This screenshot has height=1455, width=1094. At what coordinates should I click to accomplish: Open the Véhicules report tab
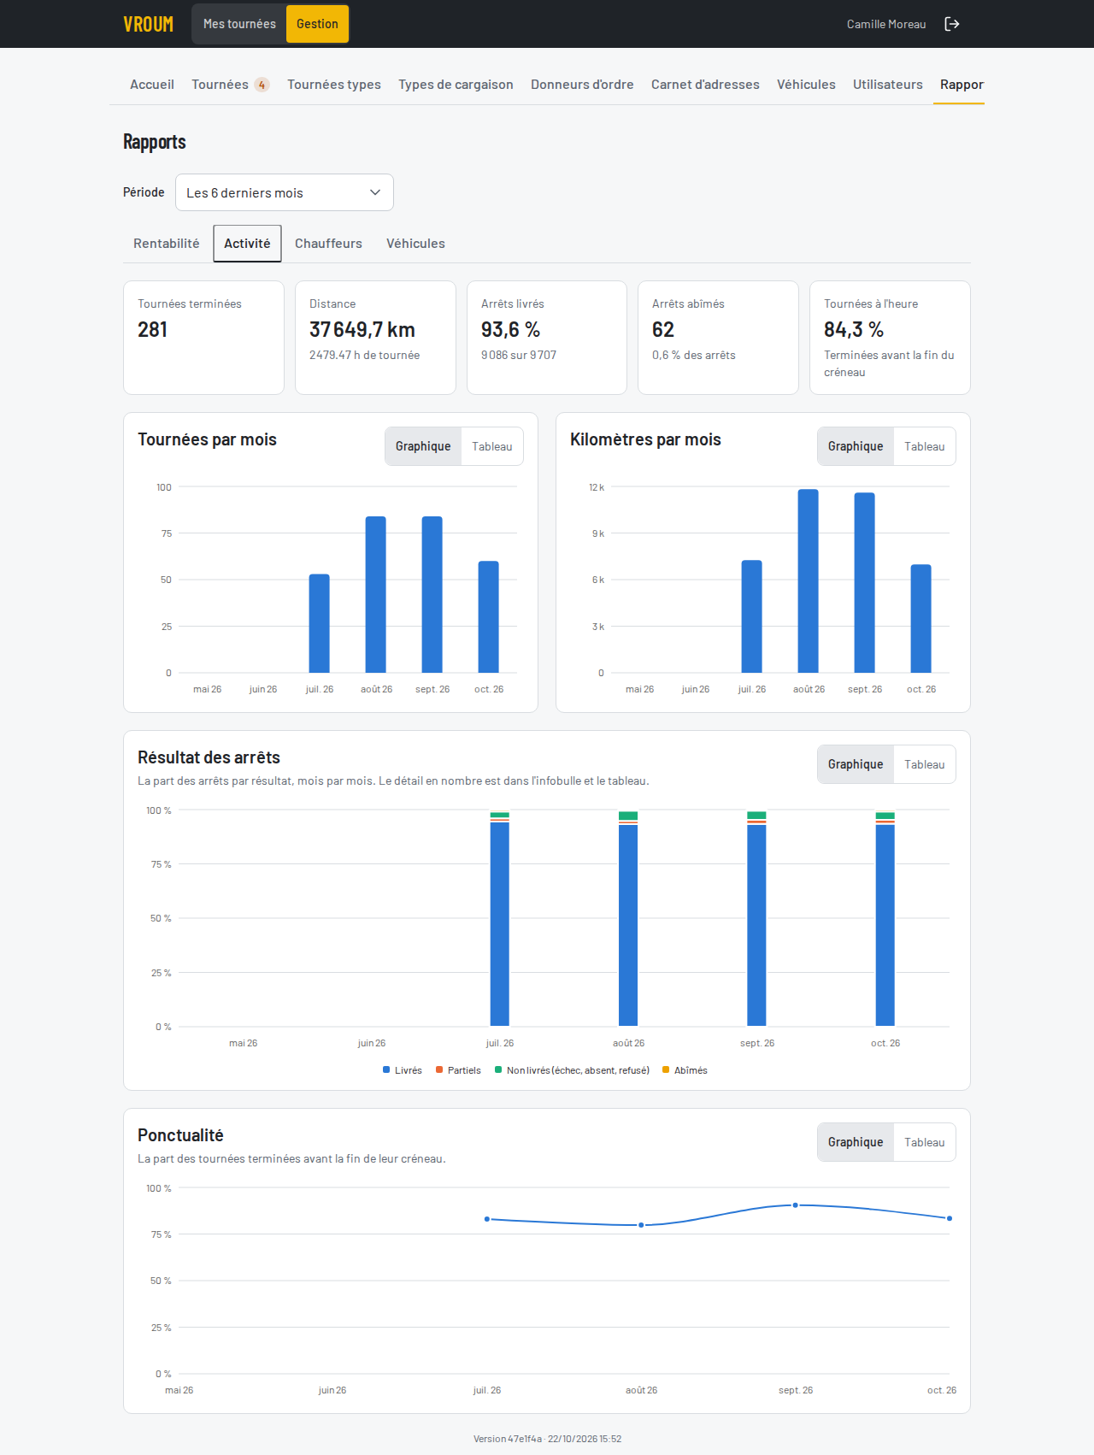(415, 244)
